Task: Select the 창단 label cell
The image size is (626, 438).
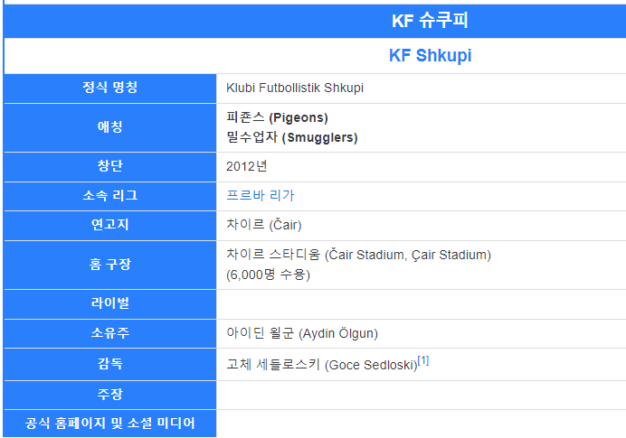Action: (x=109, y=166)
